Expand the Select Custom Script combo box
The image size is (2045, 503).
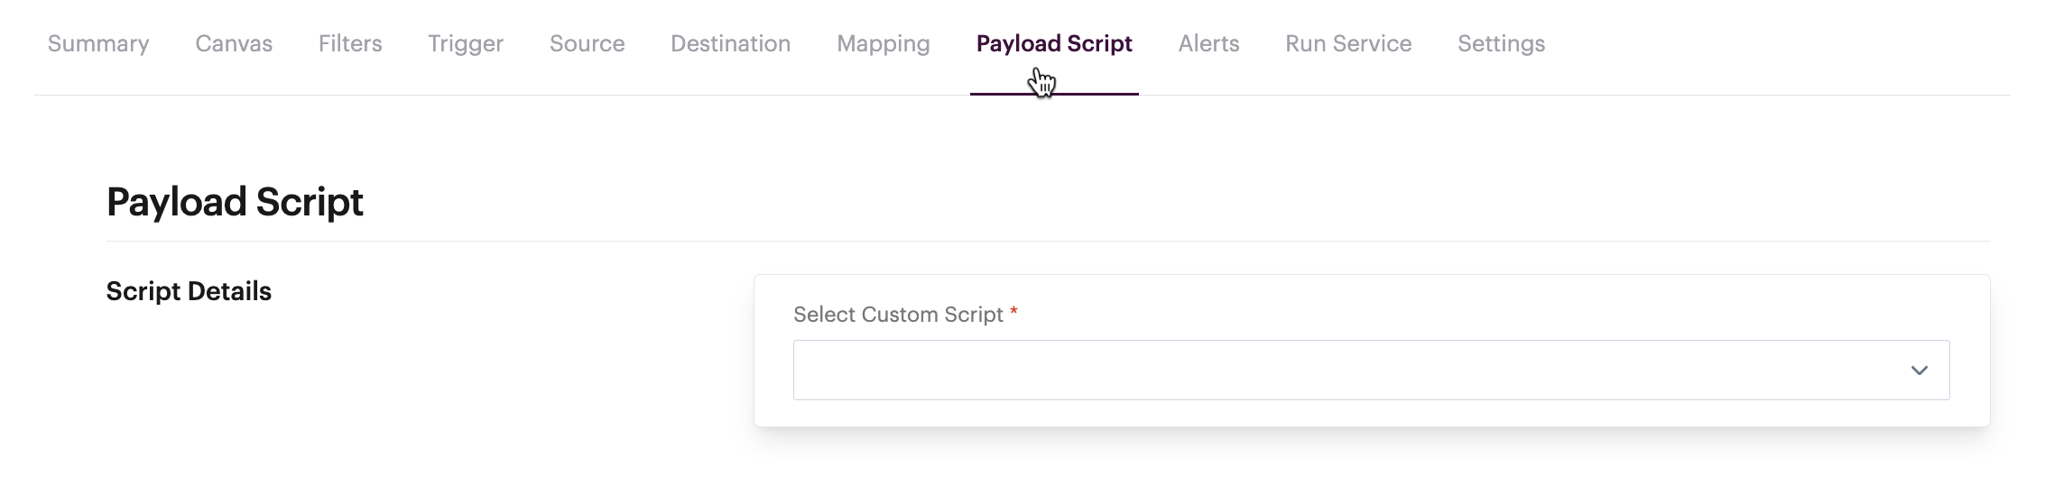tap(1354, 370)
